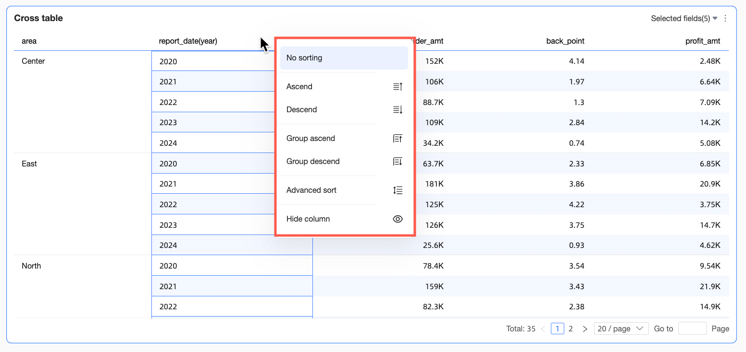Click page 1 button
The image size is (746, 352).
(x=557, y=329)
